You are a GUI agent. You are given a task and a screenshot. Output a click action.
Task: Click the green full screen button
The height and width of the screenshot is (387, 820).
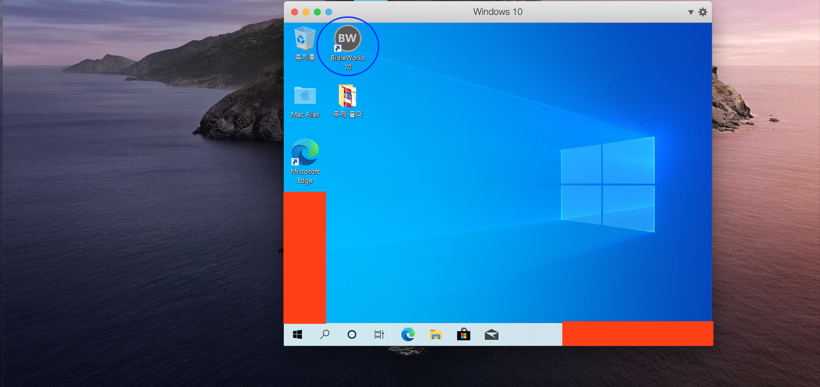317,12
